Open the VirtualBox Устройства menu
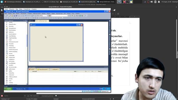 27,9
